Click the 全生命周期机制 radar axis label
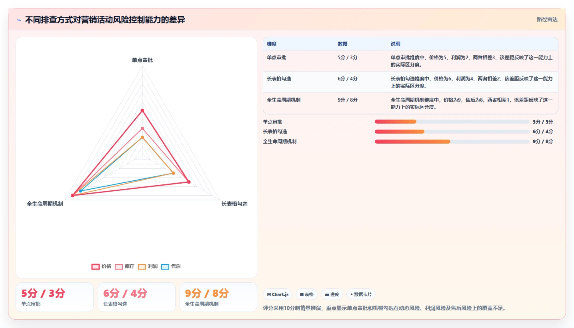The image size is (574, 328). pyautogui.click(x=45, y=204)
